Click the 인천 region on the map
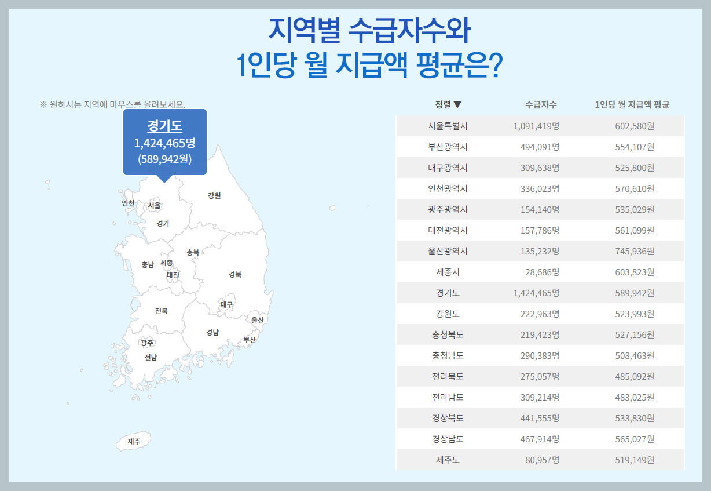This screenshot has height=491, width=711. 127,202
